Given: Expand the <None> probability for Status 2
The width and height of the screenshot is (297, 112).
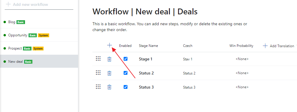Looking at the screenshot, I should point(242,73).
